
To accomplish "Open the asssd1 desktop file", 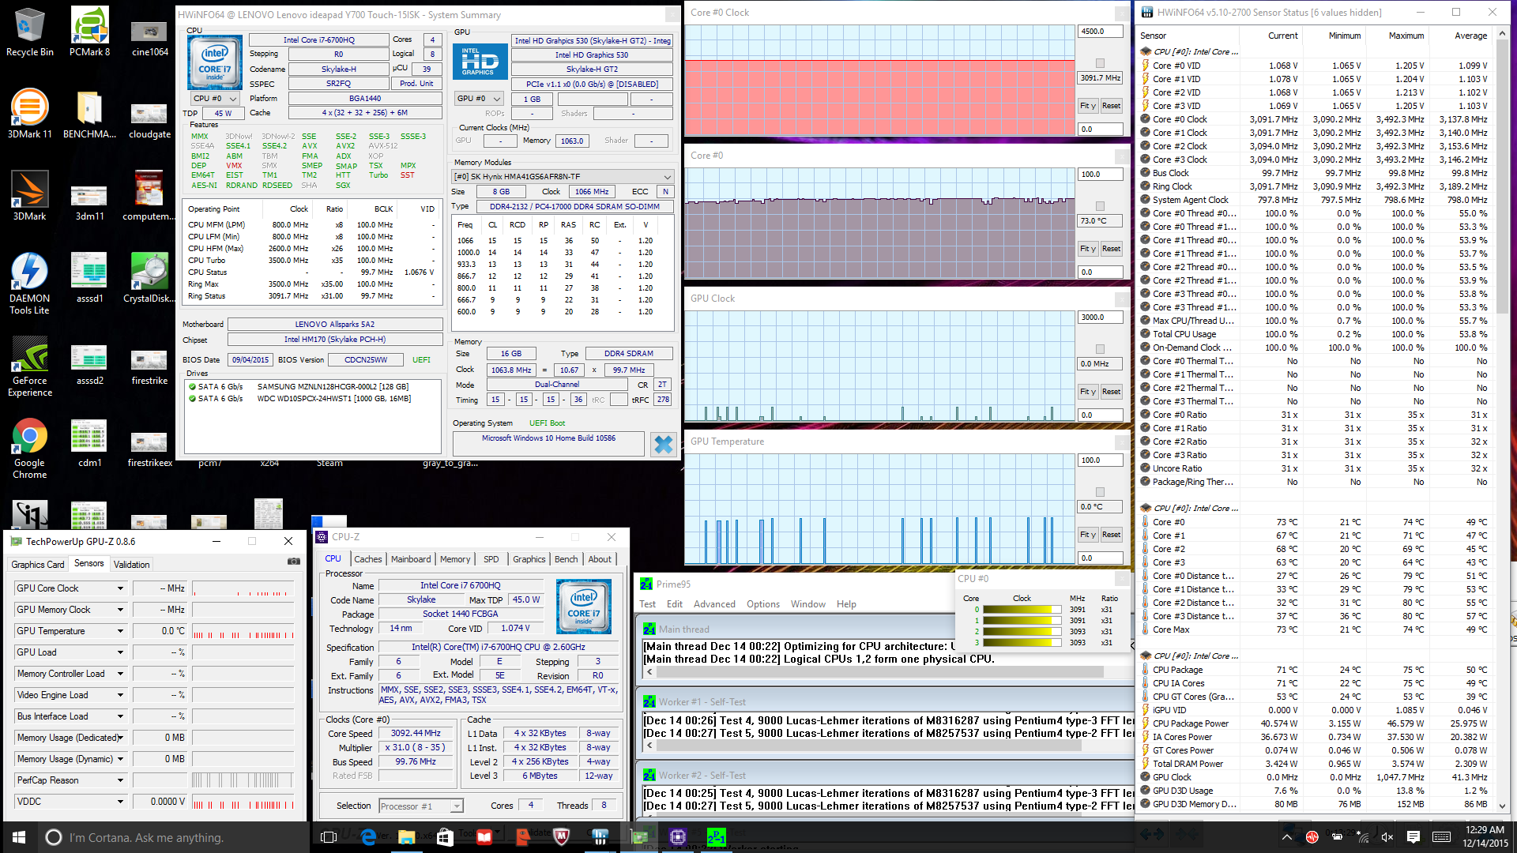I will click(x=89, y=278).
